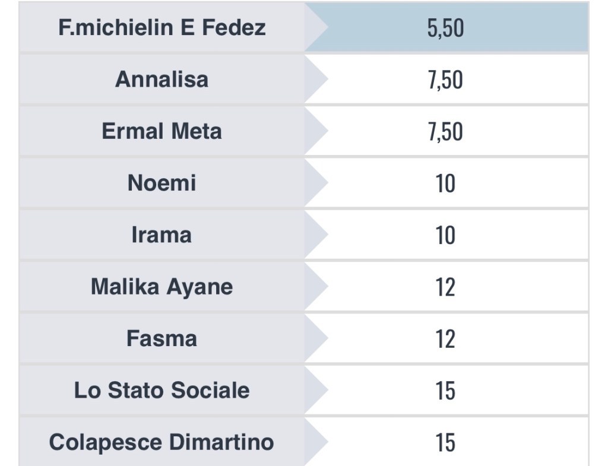
Task: Open the Ermal Meta entry
Action: pos(161,131)
